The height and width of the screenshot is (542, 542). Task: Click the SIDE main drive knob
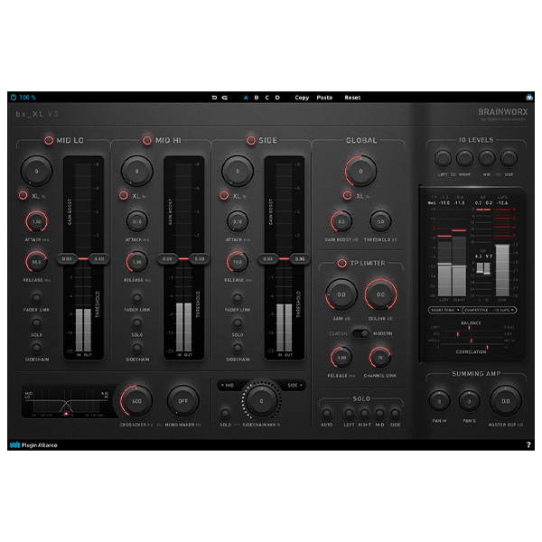[238, 171]
